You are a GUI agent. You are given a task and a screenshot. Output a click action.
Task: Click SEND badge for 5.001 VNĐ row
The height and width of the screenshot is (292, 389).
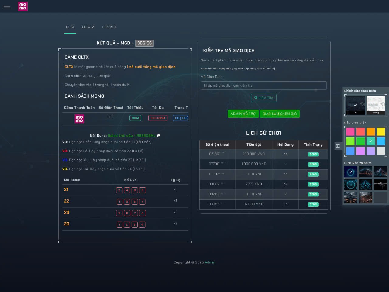pos(313,174)
